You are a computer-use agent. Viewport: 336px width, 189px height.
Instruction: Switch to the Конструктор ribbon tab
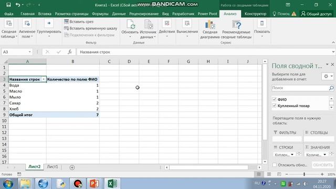click(x=256, y=14)
